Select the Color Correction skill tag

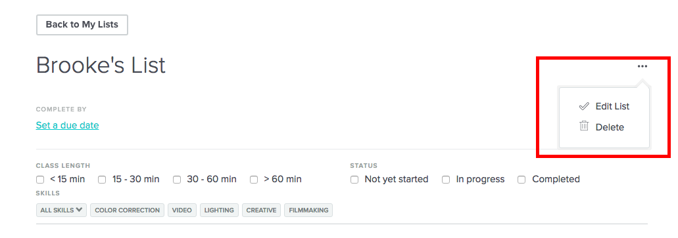pos(127,210)
